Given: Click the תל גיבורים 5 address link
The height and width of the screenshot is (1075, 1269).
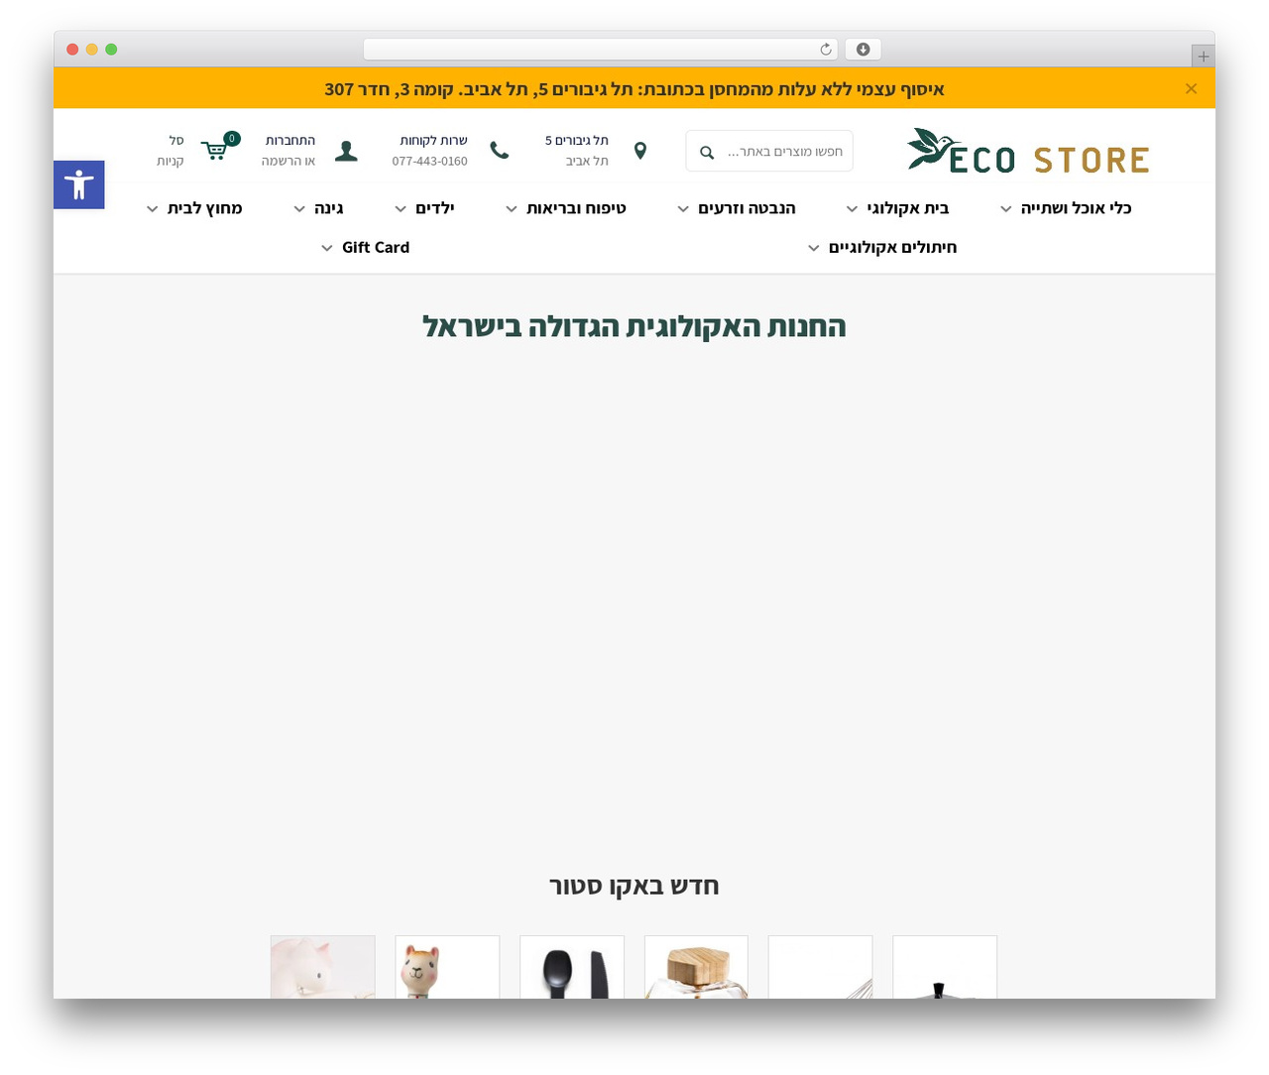Looking at the screenshot, I should pos(577,141).
